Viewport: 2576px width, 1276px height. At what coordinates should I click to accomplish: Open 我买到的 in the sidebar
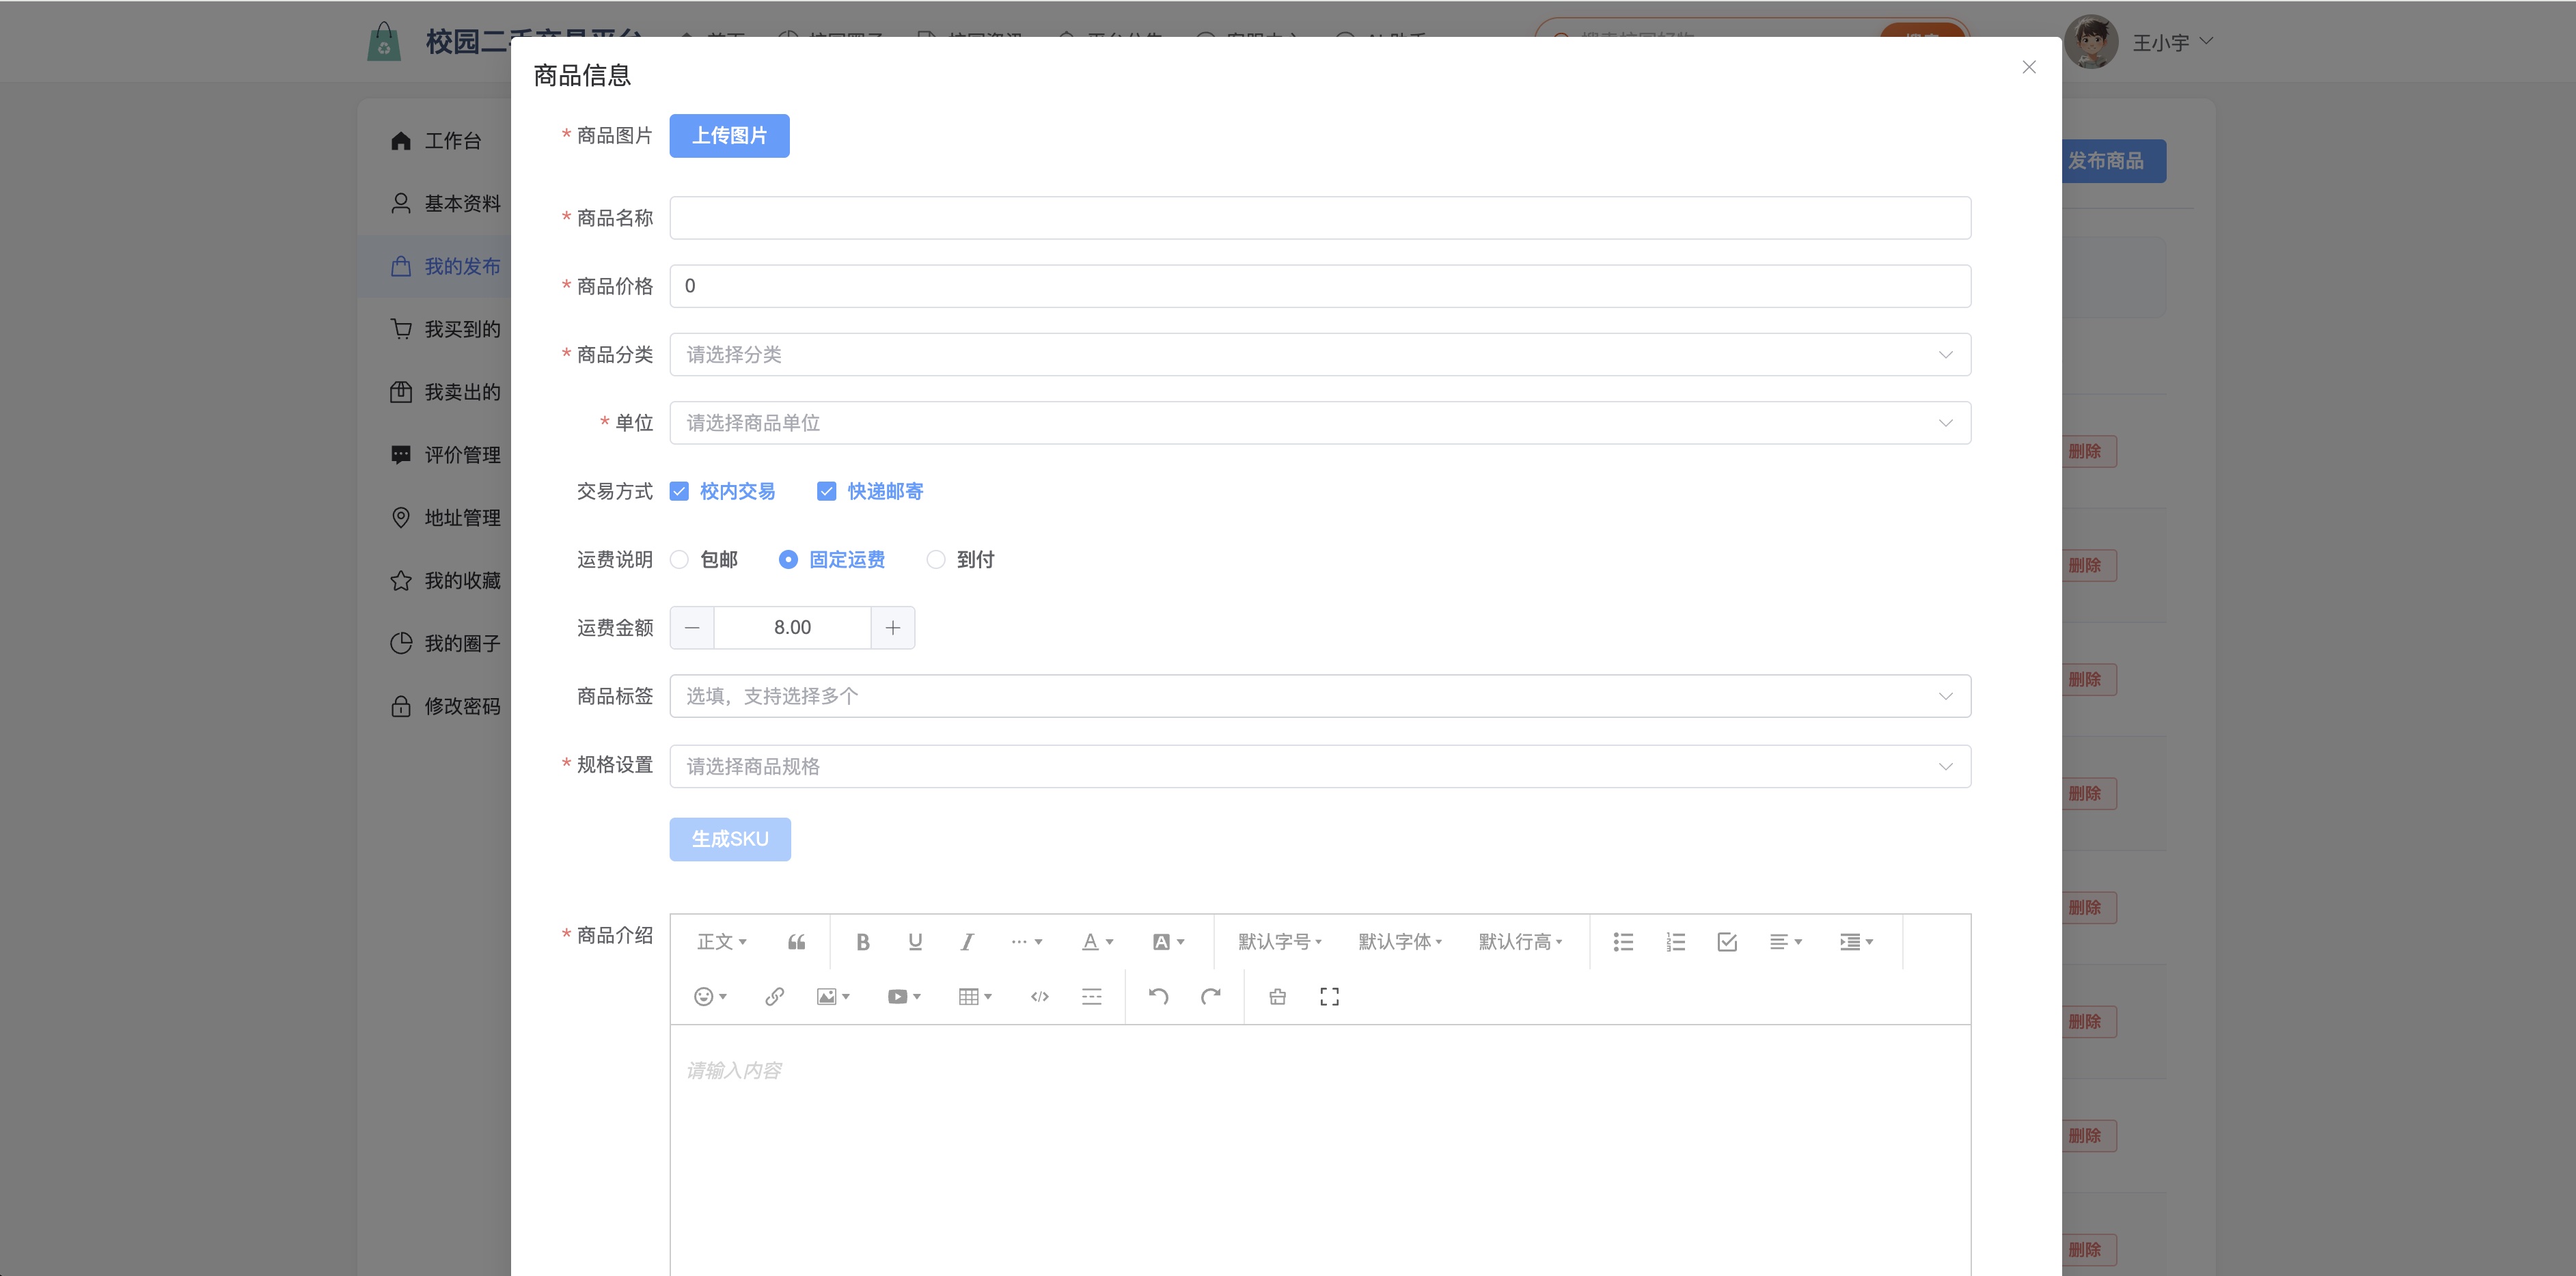coord(435,330)
